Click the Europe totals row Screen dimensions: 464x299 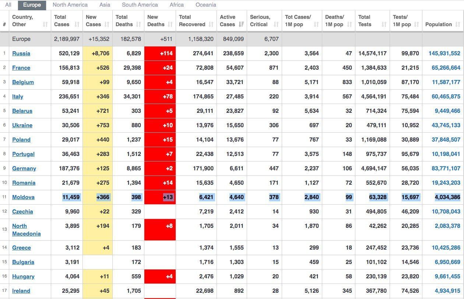(x=232, y=39)
